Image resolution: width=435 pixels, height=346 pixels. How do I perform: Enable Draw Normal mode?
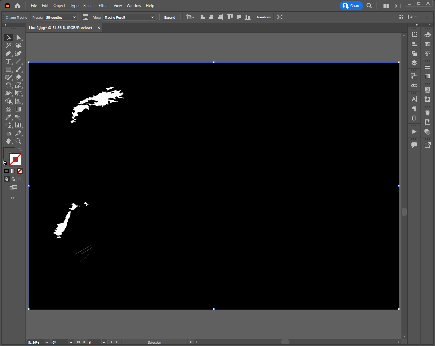[6, 179]
